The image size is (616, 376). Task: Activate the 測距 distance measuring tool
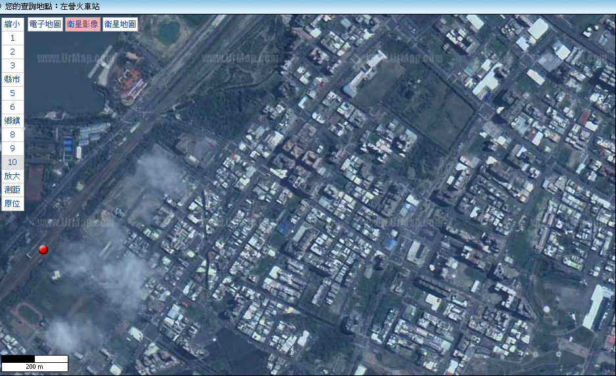pos(12,190)
